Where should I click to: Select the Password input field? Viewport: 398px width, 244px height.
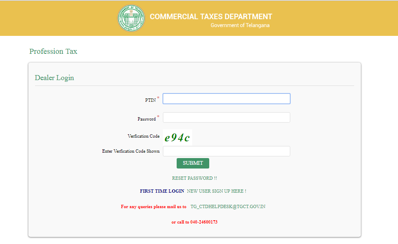click(226, 117)
